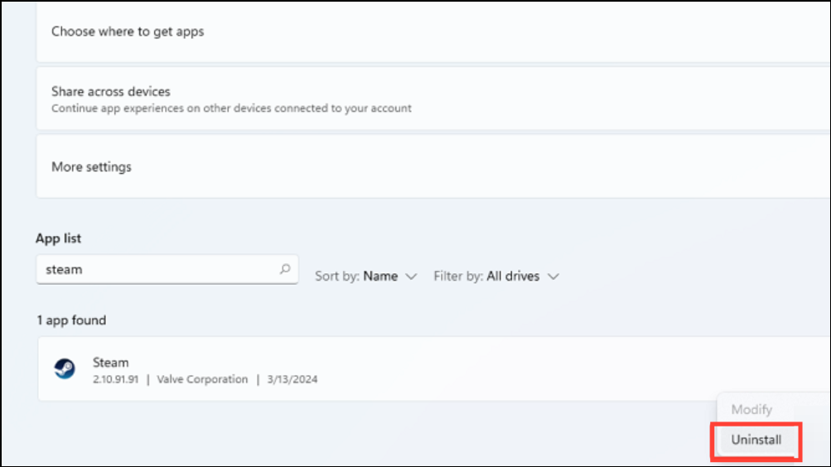Open the Sort by Name dropdown
Screen dimensions: 831x467
click(x=366, y=276)
